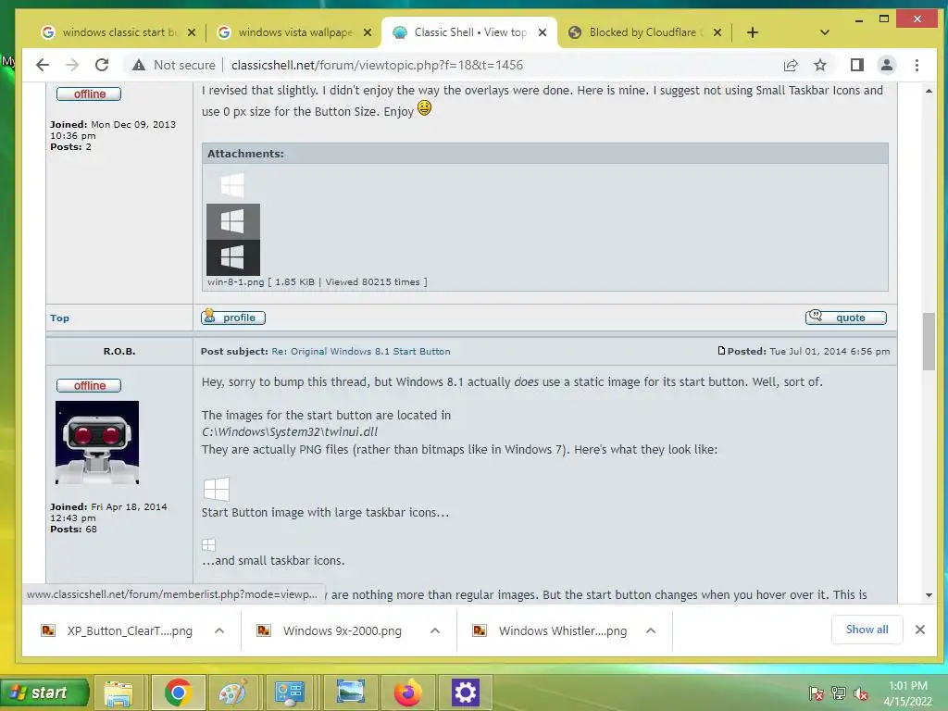Image resolution: width=948 pixels, height=711 pixels.
Task: Close the 'windows classic start' tab
Action: [x=192, y=32]
